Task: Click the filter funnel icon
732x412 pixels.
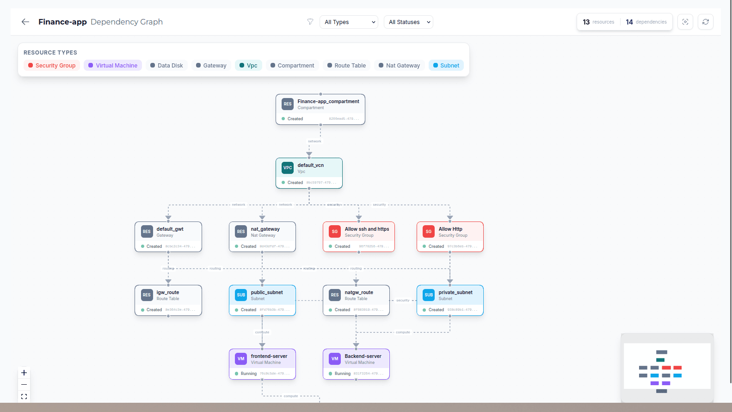Action: (x=310, y=22)
